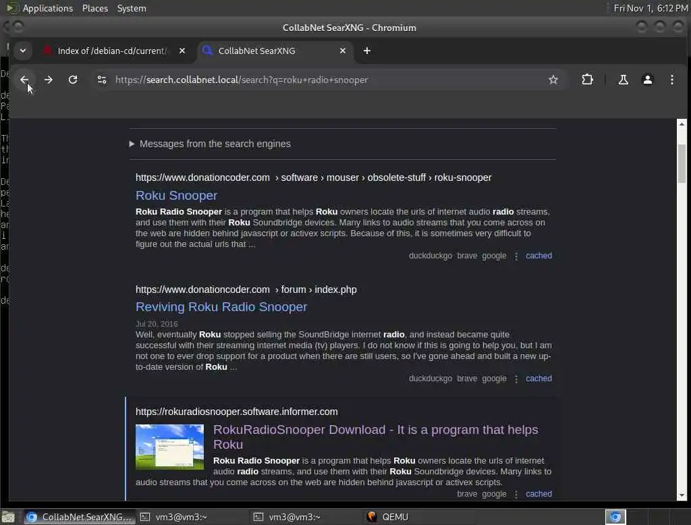This screenshot has height=525, width=691.
Task: Close the CollabNet SearXNG tab
Action: 342,51
